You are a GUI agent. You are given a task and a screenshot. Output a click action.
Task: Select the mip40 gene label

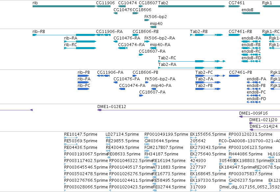click(x=156, y=24)
